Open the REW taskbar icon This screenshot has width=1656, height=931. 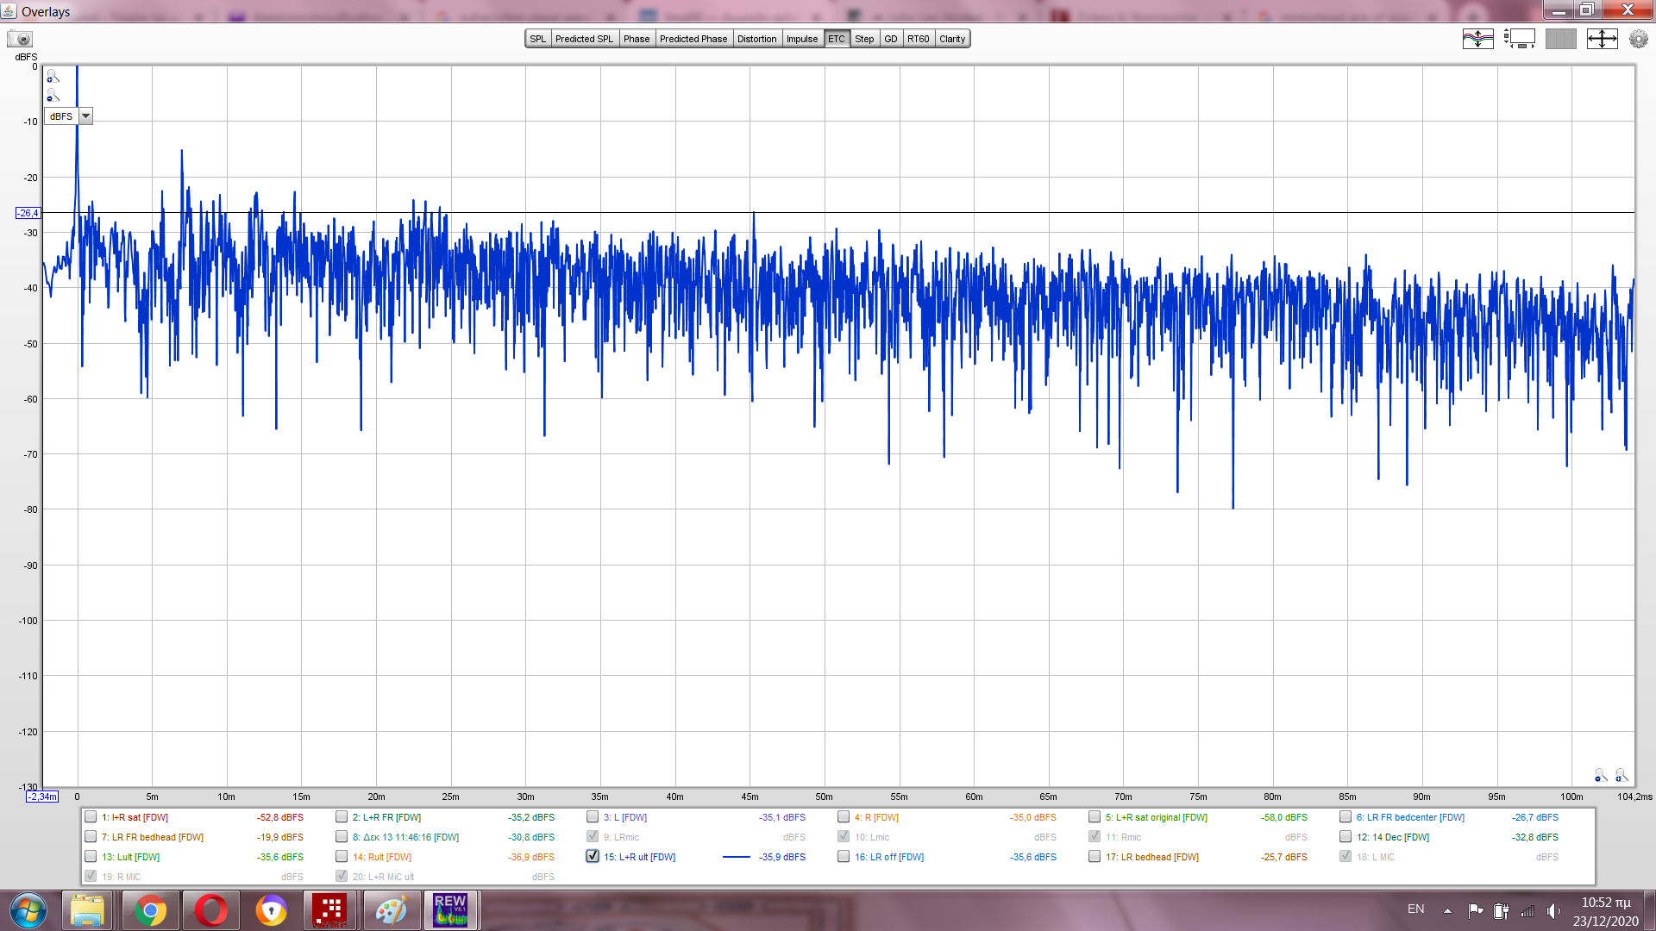point(450,910)
